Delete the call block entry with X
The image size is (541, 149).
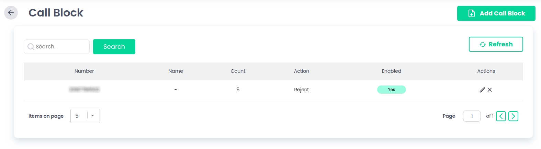click(490, 90)
